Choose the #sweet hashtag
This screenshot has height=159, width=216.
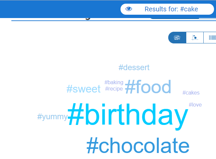pyautogui.click(x=83, y=89)
